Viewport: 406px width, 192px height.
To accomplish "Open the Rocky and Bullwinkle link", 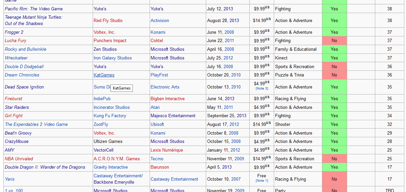I will (x=25, y=49).
